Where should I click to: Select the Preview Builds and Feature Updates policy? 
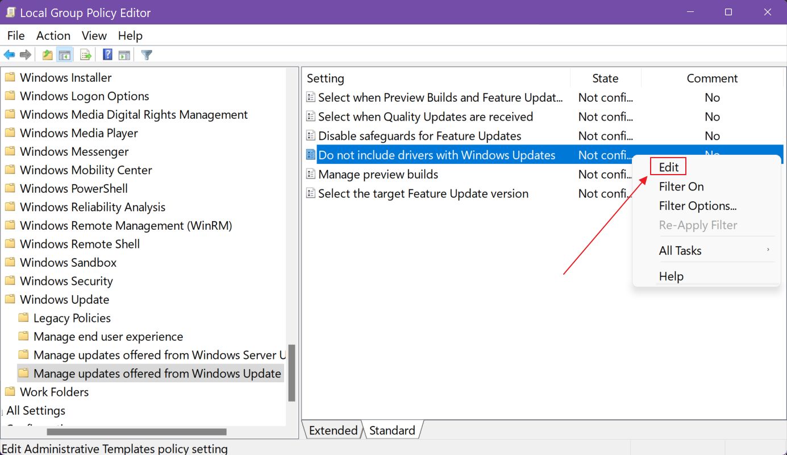pyautogui.click(x=440, y=97)
